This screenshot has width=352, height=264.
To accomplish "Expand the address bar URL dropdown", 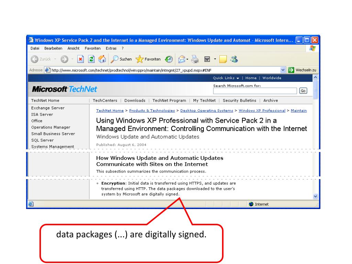I will coord(283,70).
